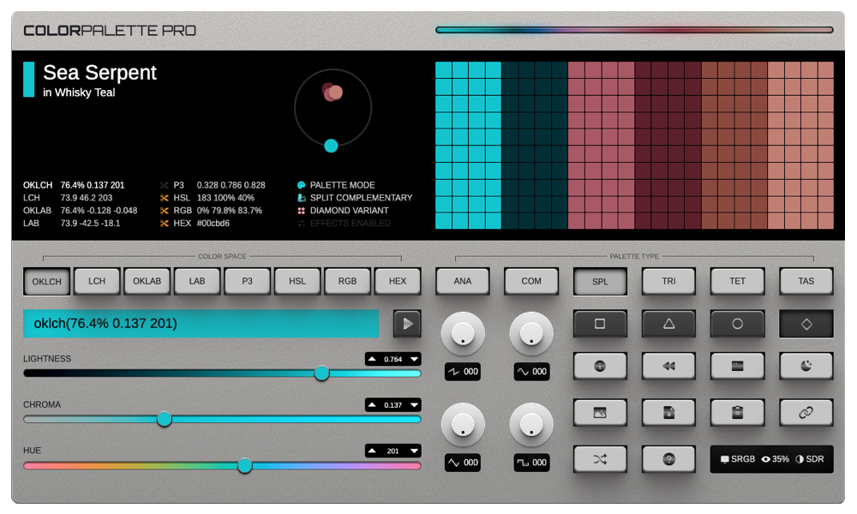Image resolution: width=857 pixels, height=514 pixels.
Task: Switch to the HEX color space tab
Action: [397, 281]
